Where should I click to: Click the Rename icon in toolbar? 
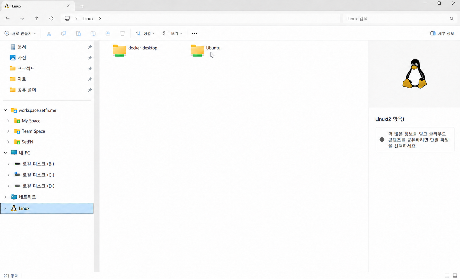pyautogui.click(x=93, y=33)
